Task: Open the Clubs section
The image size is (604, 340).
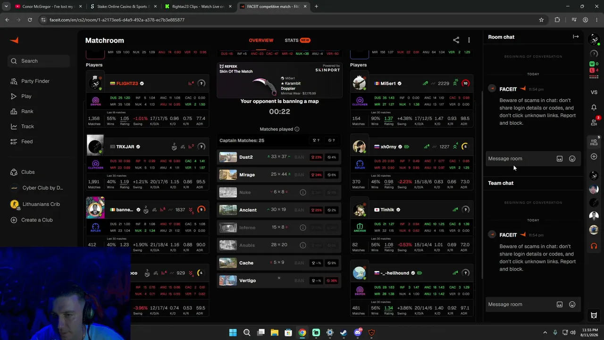Action: tap(27, 172)
